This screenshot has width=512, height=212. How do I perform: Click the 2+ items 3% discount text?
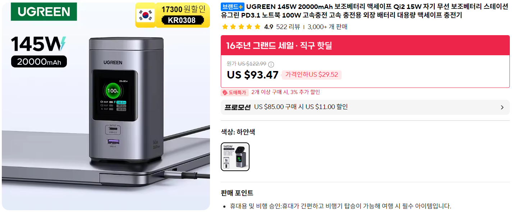pyautogui.click(x=285, y=92)
